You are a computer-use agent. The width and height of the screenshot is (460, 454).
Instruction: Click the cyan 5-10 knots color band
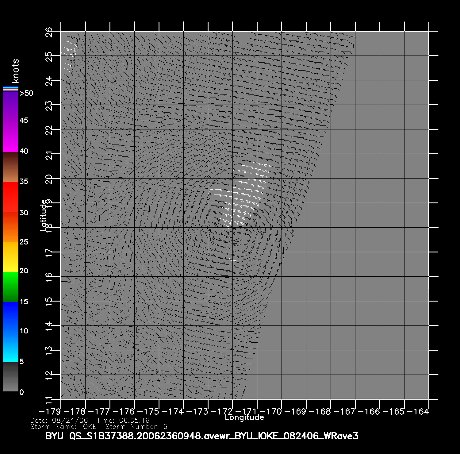coord(11,347)
